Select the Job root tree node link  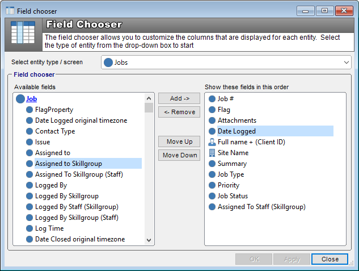tap(31, 99)
